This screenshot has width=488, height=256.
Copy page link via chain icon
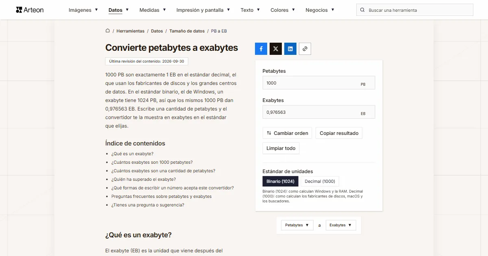tap(305, 49)
